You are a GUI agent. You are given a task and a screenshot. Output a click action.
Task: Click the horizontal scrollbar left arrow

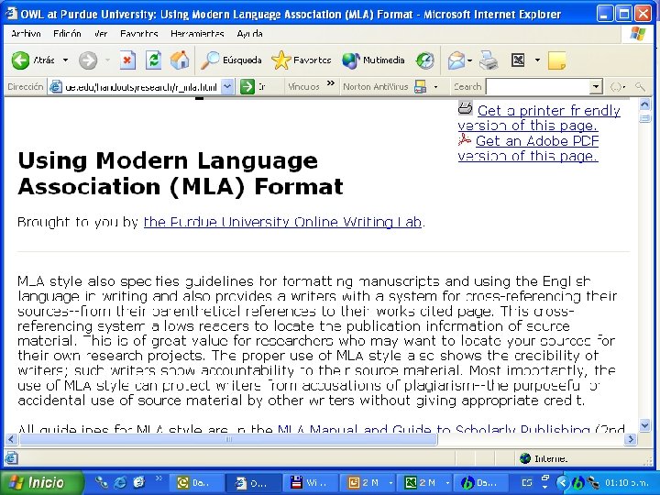(11, 439)
